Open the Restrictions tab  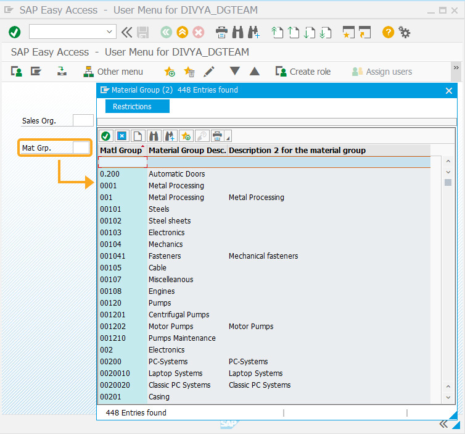tap(138, 106)
